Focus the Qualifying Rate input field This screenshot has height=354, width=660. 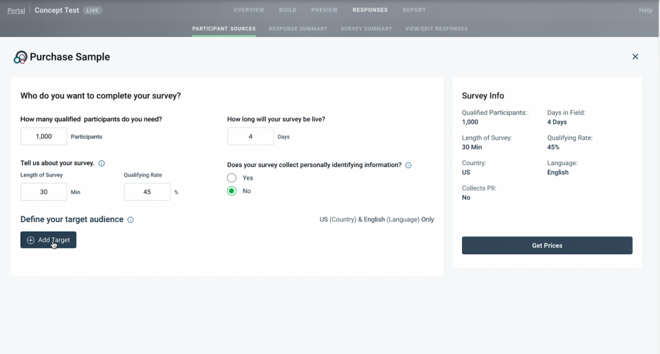click(x=147, y=192)
